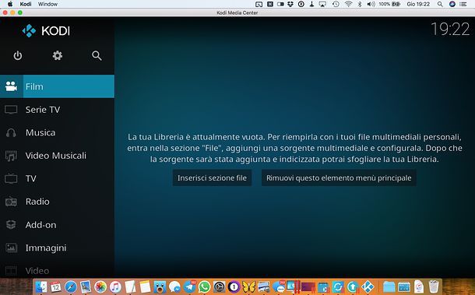Image resolution: width=475 pixels, height=295 pixels.
Task: Open the Trash in the Dock
Action: coord(434,286)
